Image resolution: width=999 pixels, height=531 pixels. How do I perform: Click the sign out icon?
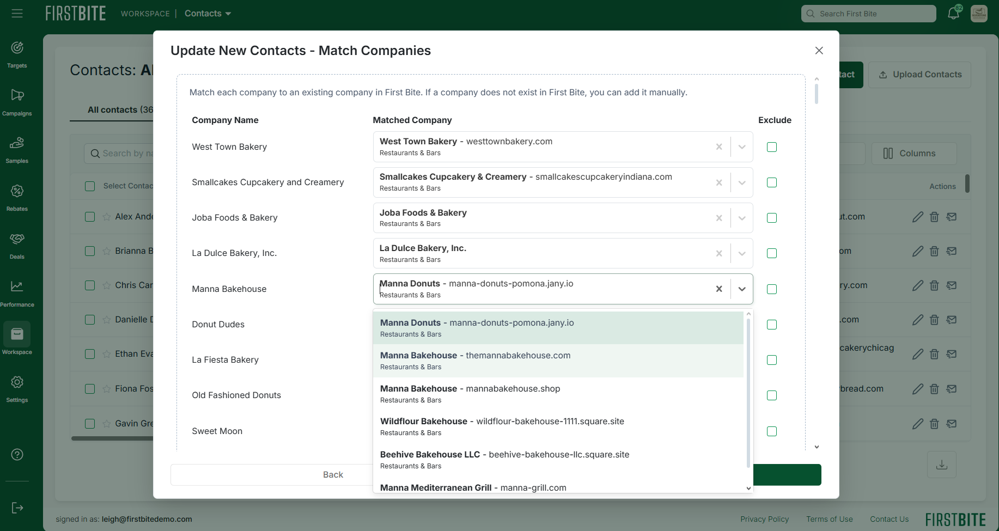(17, 508)
